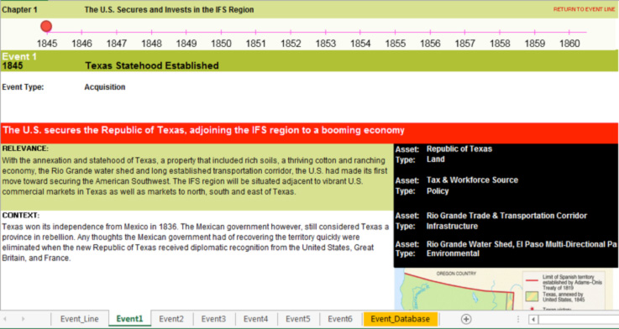Click the 1850 tick on the timeline
The width and height of the screenshot is (619, 329).
(x=221, y=32)
